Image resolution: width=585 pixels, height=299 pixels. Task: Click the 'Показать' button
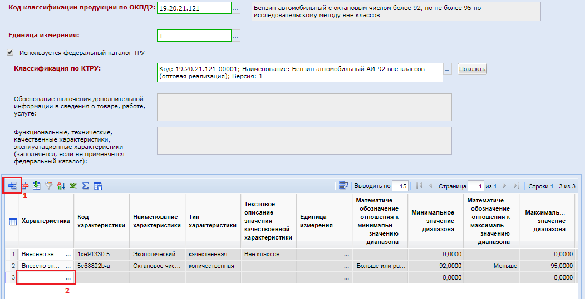tap(472, 69)
